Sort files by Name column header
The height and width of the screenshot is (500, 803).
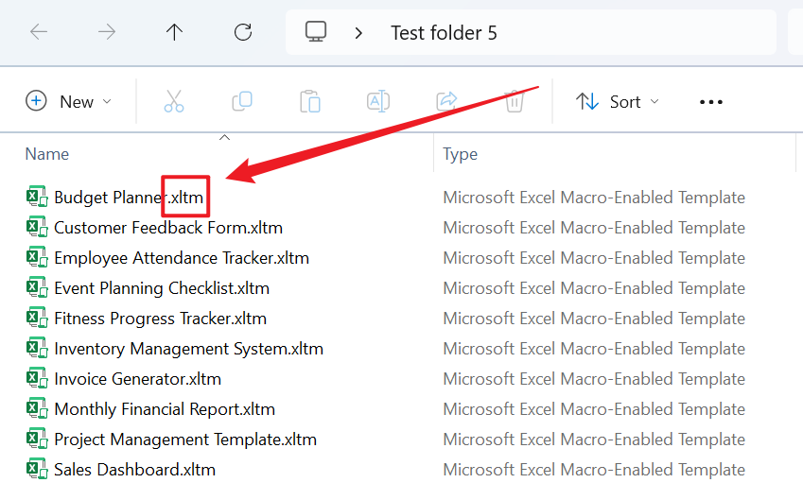(47, 154)
